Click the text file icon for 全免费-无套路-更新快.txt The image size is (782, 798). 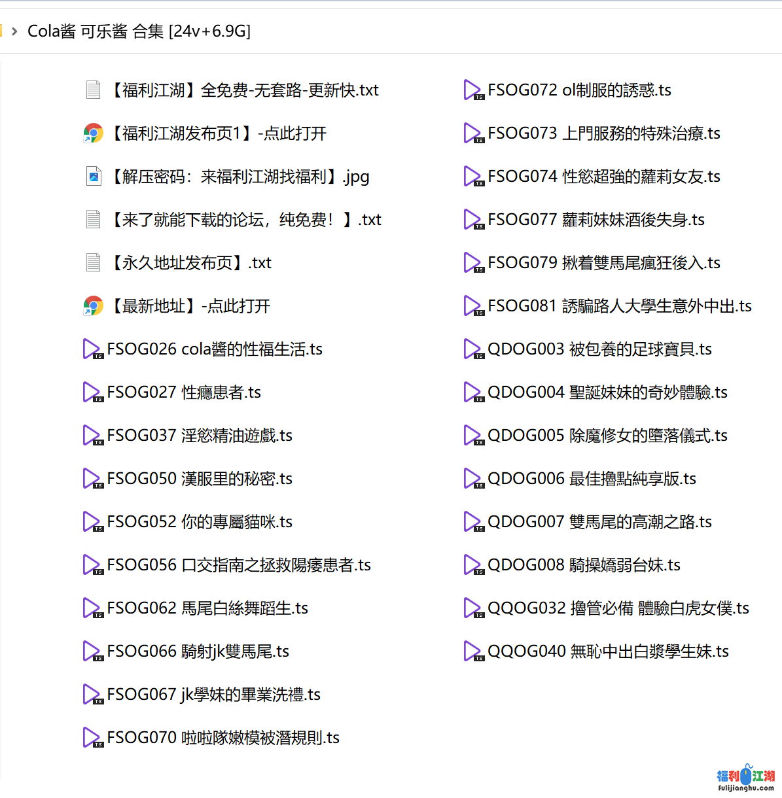[x=93, y=90]
